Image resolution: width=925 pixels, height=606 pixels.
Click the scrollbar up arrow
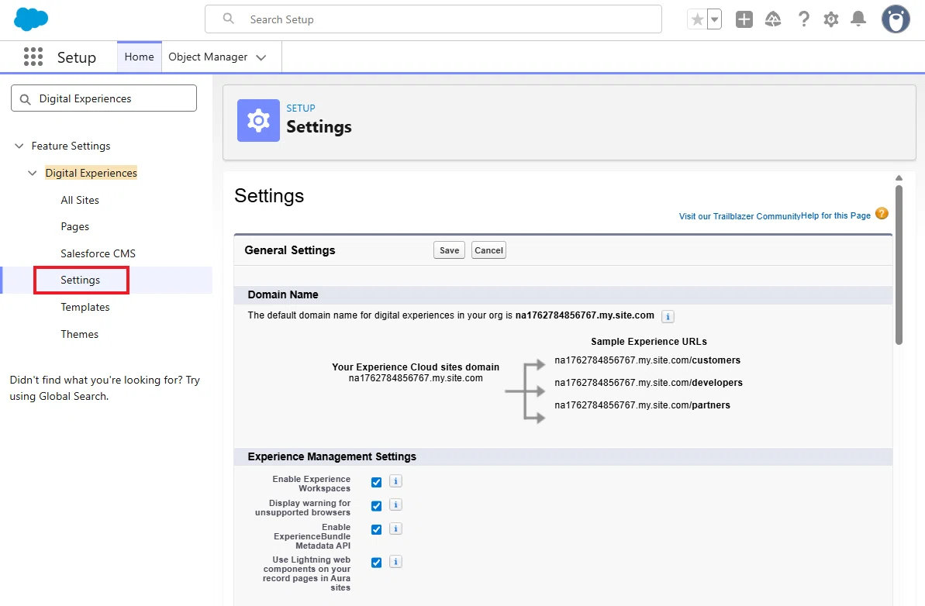(x=899, y=177)
